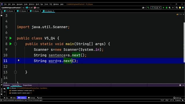Open the Code menu
185x104 pixels.
(26, 4)
